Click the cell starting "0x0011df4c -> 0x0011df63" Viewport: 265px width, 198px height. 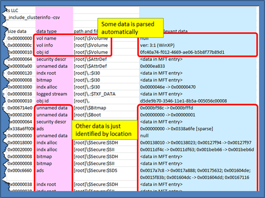[197, 150]
